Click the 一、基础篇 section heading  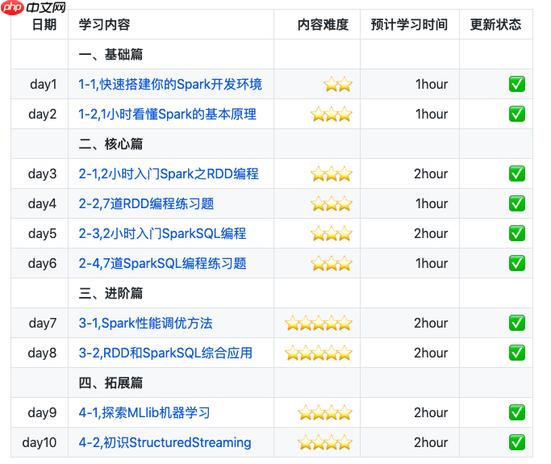(x=111, y=55)
